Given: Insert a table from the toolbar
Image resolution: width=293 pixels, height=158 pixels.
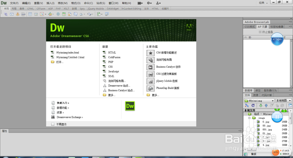Looking at the screenshot, I should pyautogui.click(x=30, y=14).
